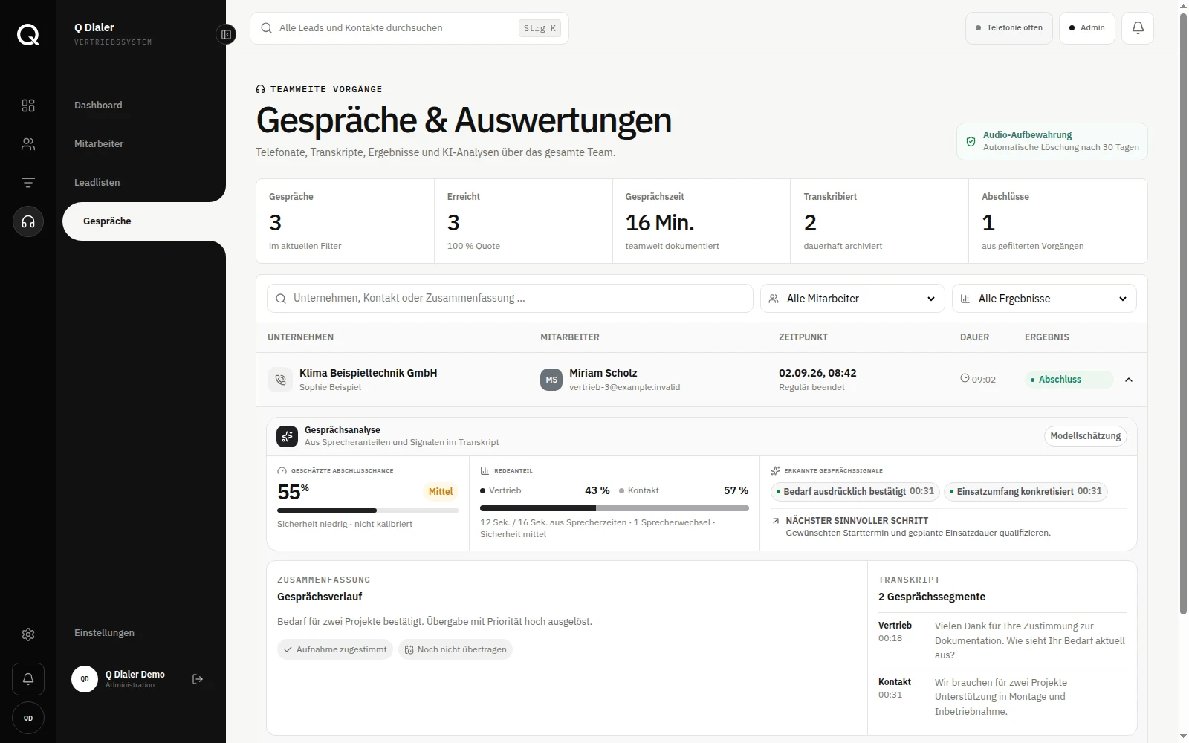1189x743 pixels.
Task: Click the Transkribiert stat card
Action: pyautogui.click(x=879, y=221)
